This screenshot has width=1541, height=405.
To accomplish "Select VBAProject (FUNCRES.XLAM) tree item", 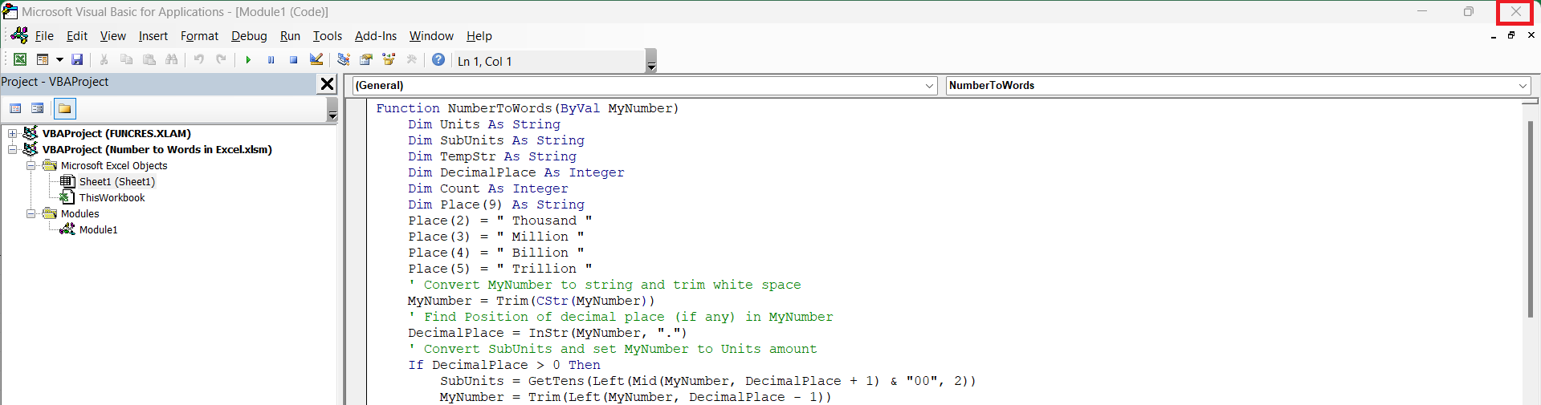I will (x=116, y=134).
